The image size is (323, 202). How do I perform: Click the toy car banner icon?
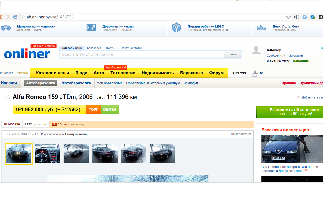point(6,27)
